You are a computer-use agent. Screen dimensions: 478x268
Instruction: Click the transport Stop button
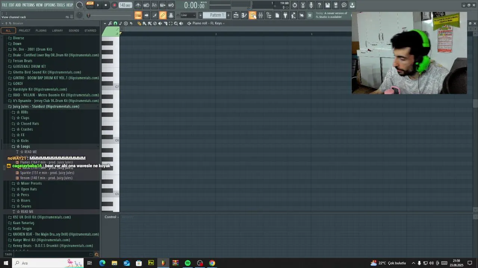[x=106, y=5]
